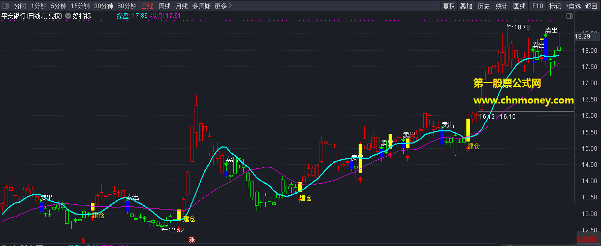Switch to 周线 weekly tab
Image resolution: width=601 pixels, height=246 pixels.
click(x=165, y=6)
